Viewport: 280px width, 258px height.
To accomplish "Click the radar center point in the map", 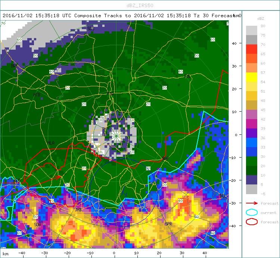I will click(x=116, y=136).
